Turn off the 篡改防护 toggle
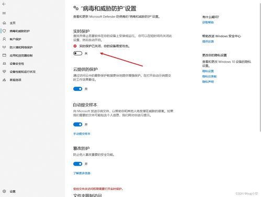The width and height of the screenshot is (261, 197). pos(77,164)
